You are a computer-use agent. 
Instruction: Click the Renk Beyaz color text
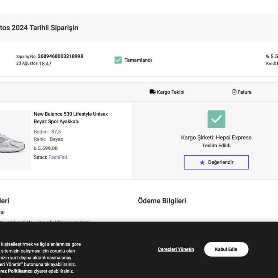click(49, 139)
